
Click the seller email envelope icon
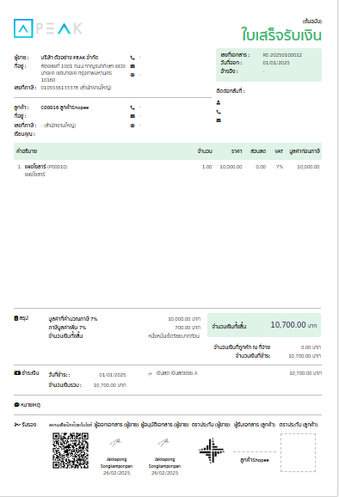tap(133, 66)
